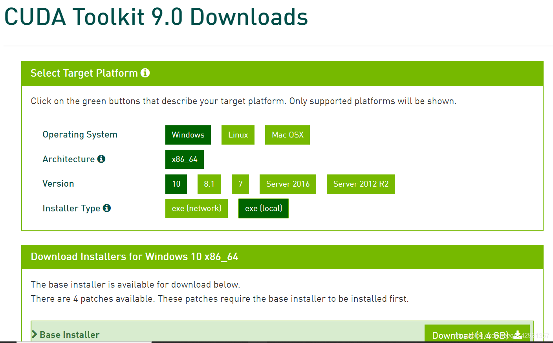553x343 pixels.
Task: Click the CUDA Toolkit 9.0 Downloads heading
Action: (x=156, y=17)
